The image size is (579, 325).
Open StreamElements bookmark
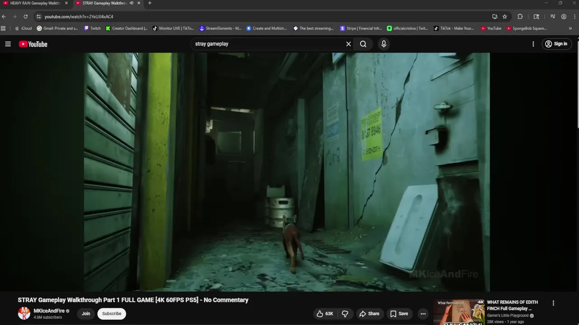pyautogui.click(x=220, y=28)
